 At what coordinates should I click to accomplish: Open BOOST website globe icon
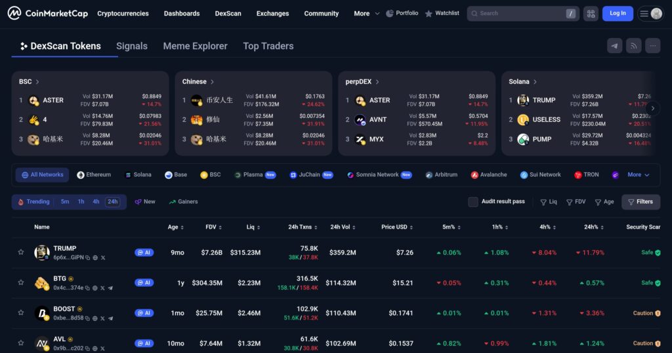[x=95, y=318]
